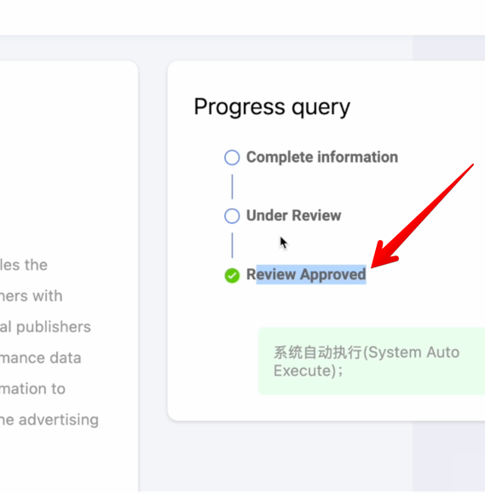The width and height of the screenshot is (485, 494).
Task: Click the connector line below Under Review
Action: (x=232, y=245)
